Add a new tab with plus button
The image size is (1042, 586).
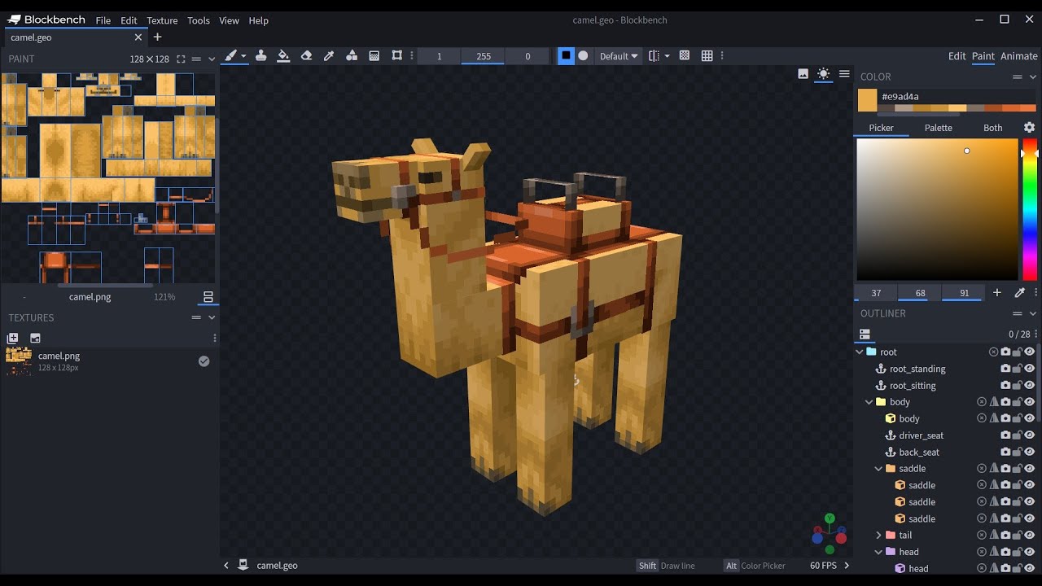click(x=158, y=37)
